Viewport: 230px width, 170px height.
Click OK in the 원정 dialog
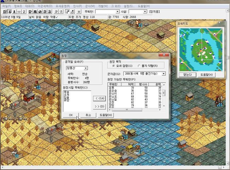pos(71,115)
